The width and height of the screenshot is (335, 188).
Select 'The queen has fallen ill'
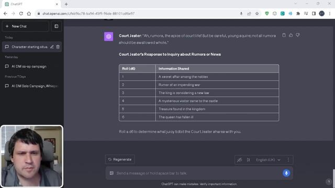tap(176, 117)
